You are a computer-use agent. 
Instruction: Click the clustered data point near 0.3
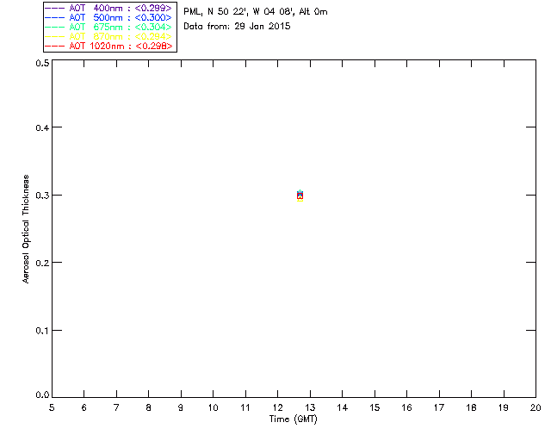pos(300,196)
